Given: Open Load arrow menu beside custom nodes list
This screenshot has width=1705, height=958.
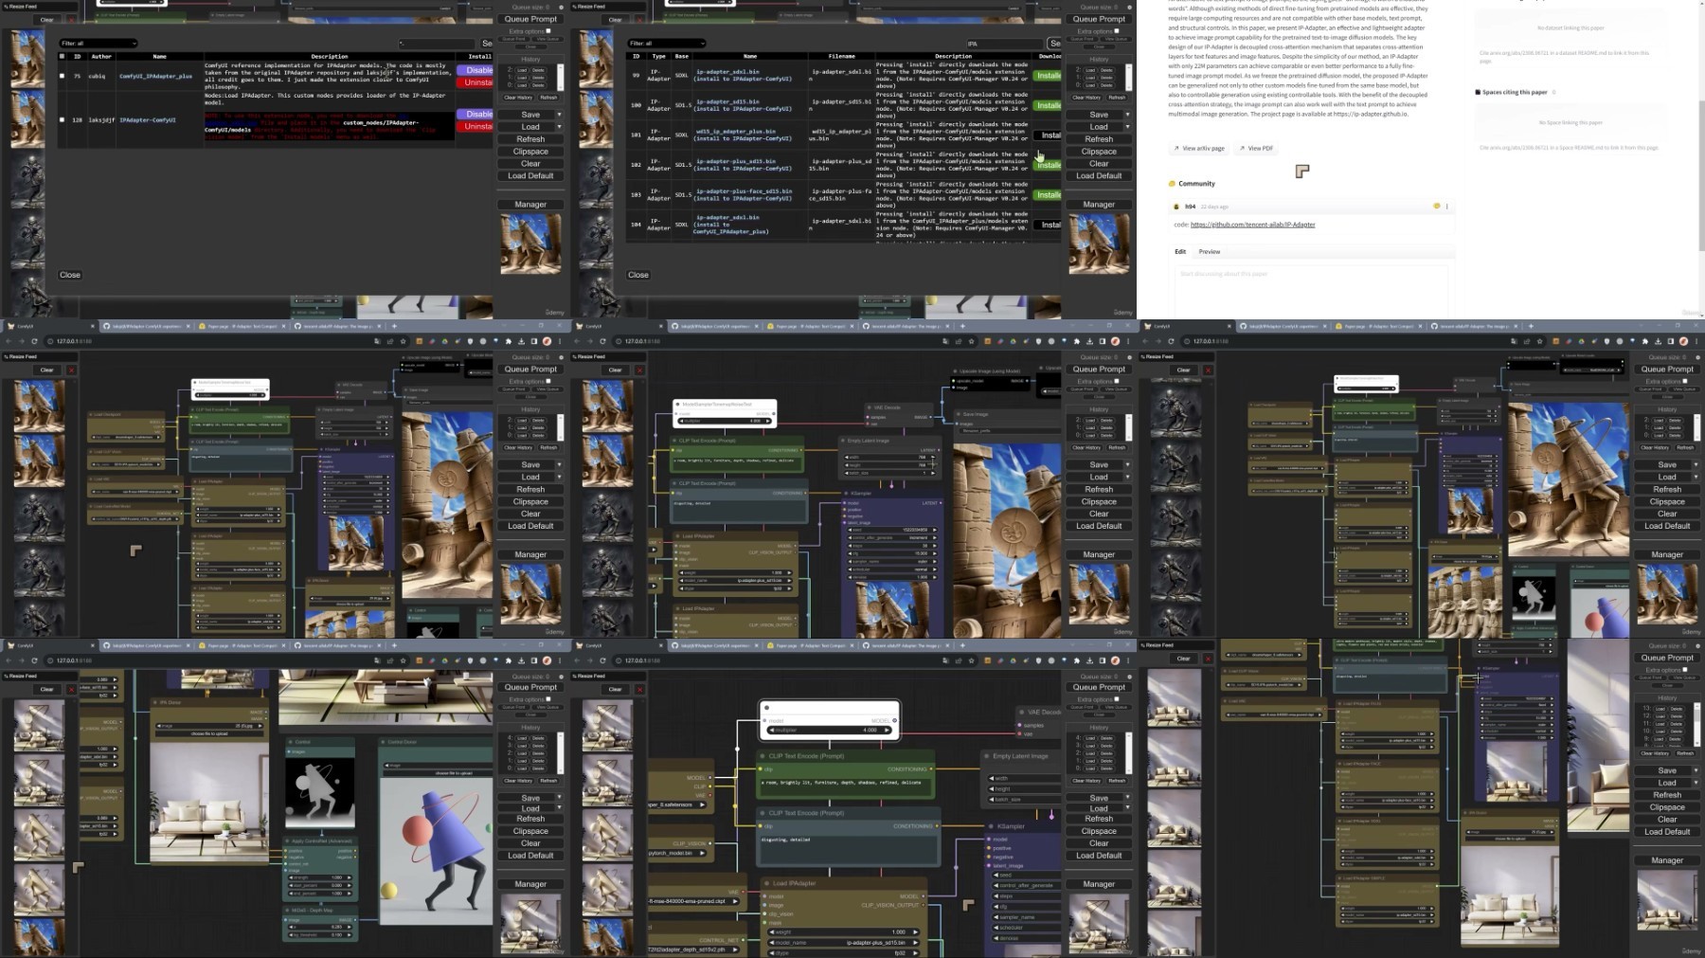Looking at the screenshot, I should tap(559, 127).
